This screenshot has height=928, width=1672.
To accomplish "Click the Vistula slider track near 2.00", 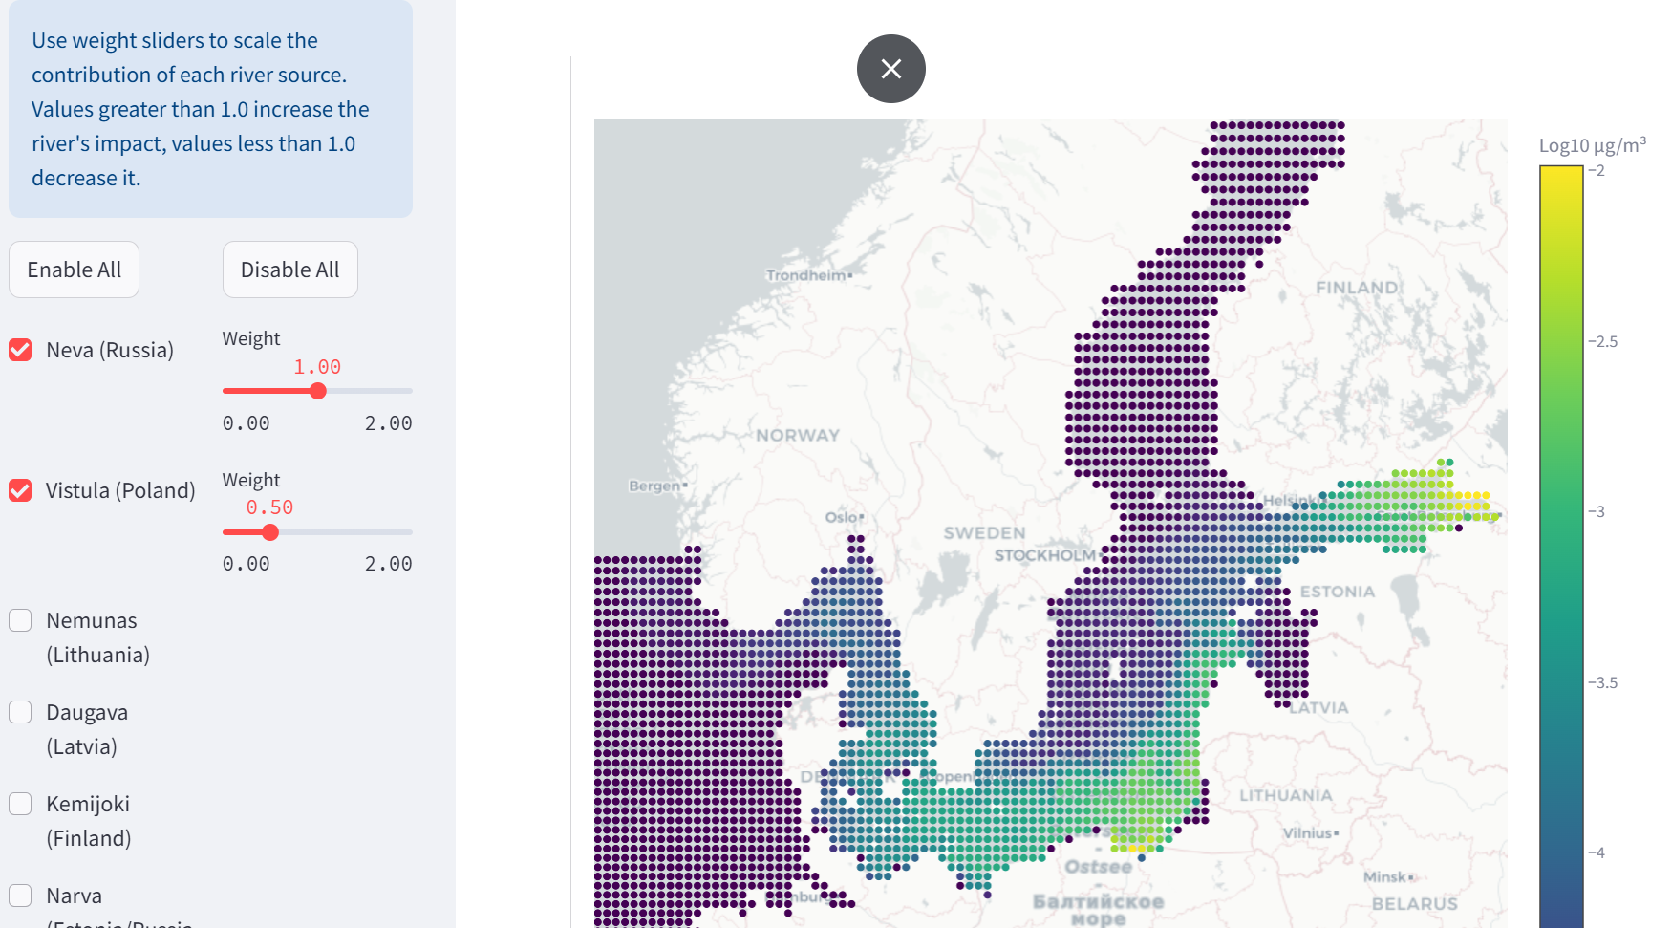I will [406, 532].
